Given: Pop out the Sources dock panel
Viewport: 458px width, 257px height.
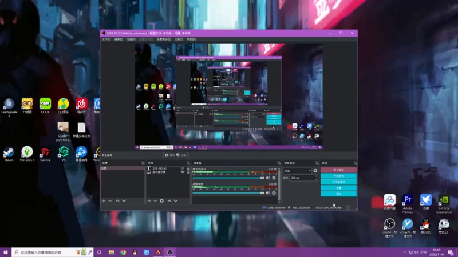Looking at the screenshot, I should [x=188, y=163].
